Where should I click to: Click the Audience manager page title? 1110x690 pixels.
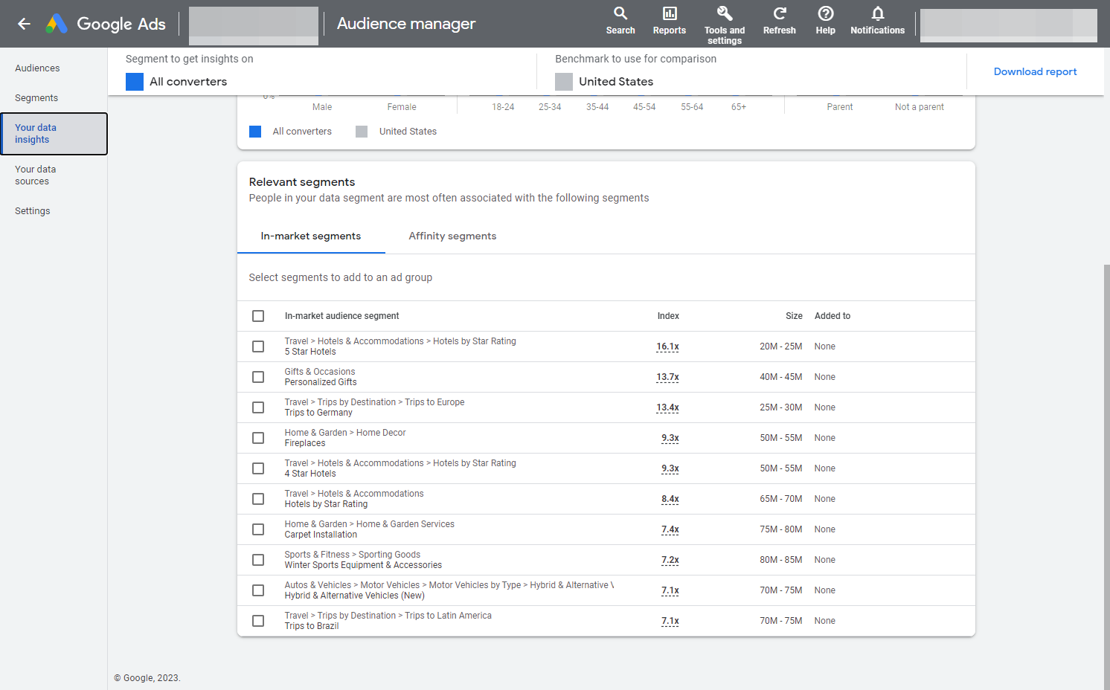click(406, 24)
